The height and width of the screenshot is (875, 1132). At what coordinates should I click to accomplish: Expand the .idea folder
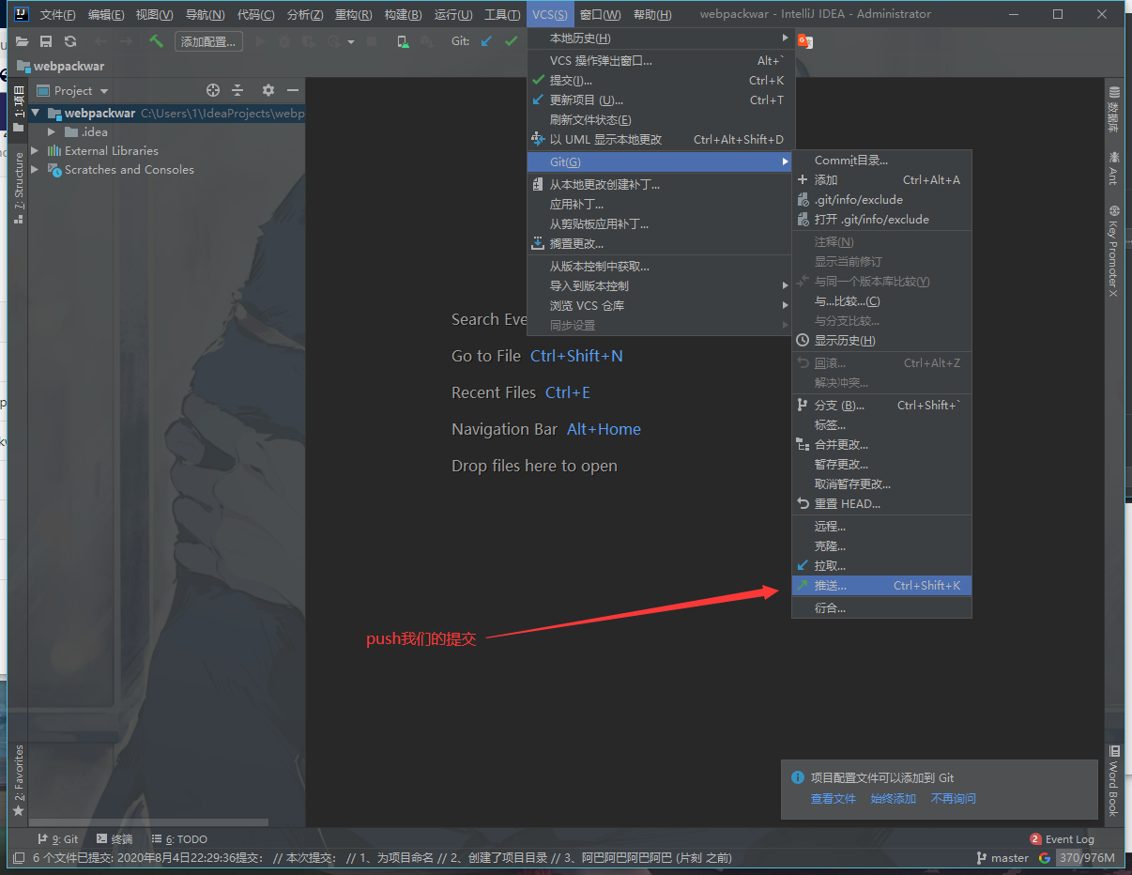[x=53, y=132]
